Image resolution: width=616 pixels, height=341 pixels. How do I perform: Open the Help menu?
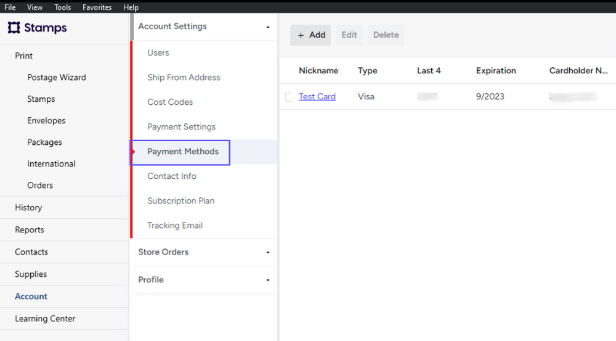131,7
